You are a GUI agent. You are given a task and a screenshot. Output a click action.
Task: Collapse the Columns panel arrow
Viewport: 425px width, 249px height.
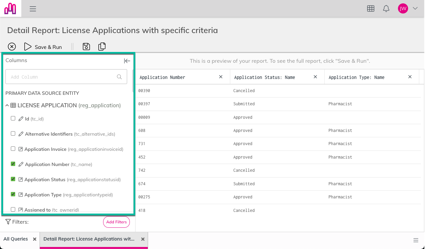click(x=127, y=61)
